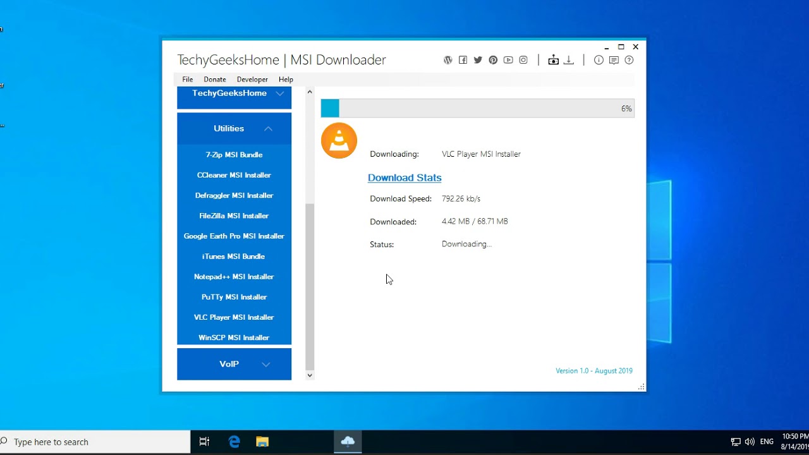The height and width of the screenshot is (455, 809).
Task: Open the Instagram icon
Action: 523,59
